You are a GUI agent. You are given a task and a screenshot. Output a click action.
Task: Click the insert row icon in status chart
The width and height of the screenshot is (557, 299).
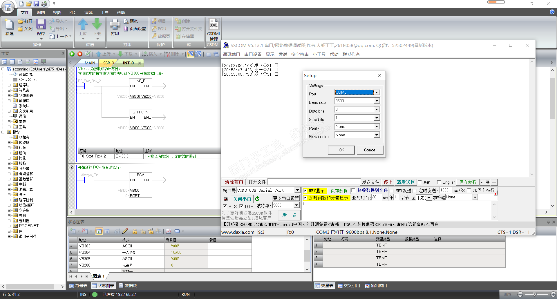click(73, 231)
